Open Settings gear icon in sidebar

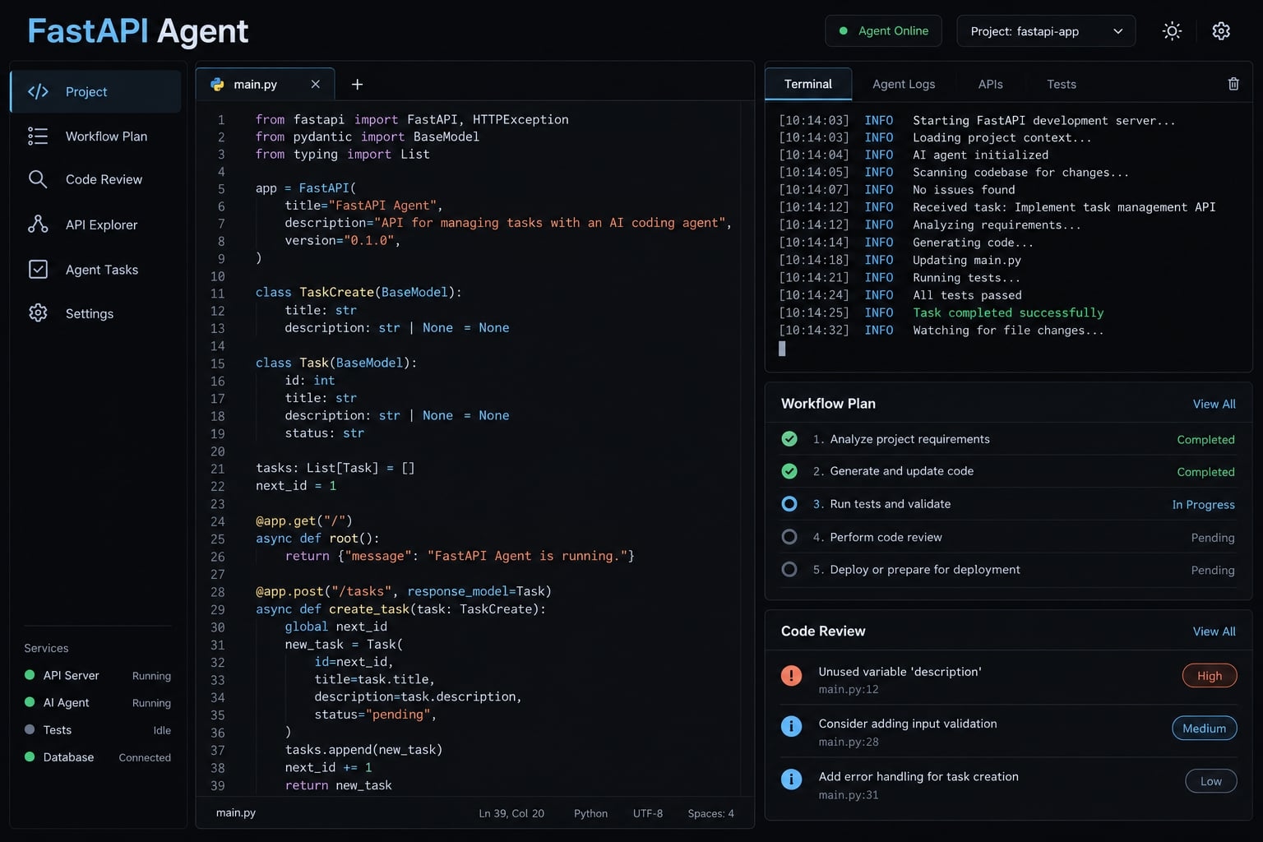38,313
